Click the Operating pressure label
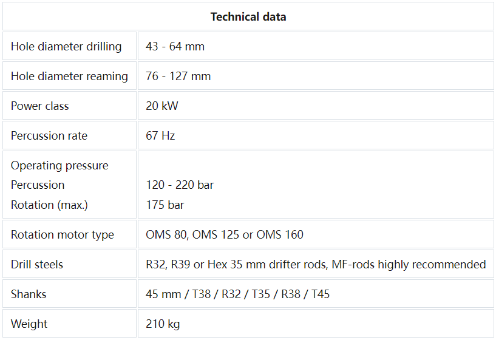496x340 pixels. 59,166
